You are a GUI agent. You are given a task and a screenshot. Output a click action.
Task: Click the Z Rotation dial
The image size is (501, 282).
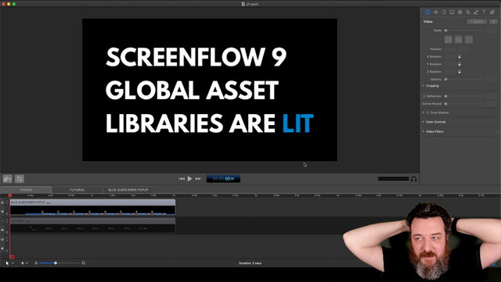point(460,72)
